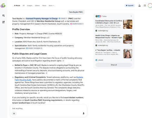
Task: Click the Show all sources button
Action: 114,65
